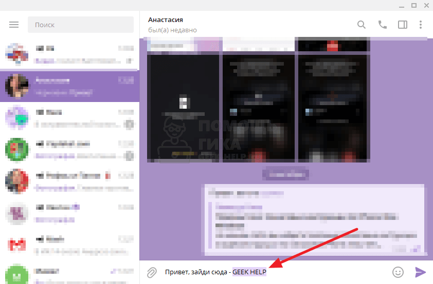Send the typed message
This screenshot has width=433, height=284.
421,272
